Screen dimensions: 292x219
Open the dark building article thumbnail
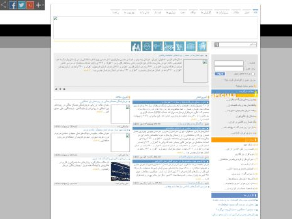point(120,170)
